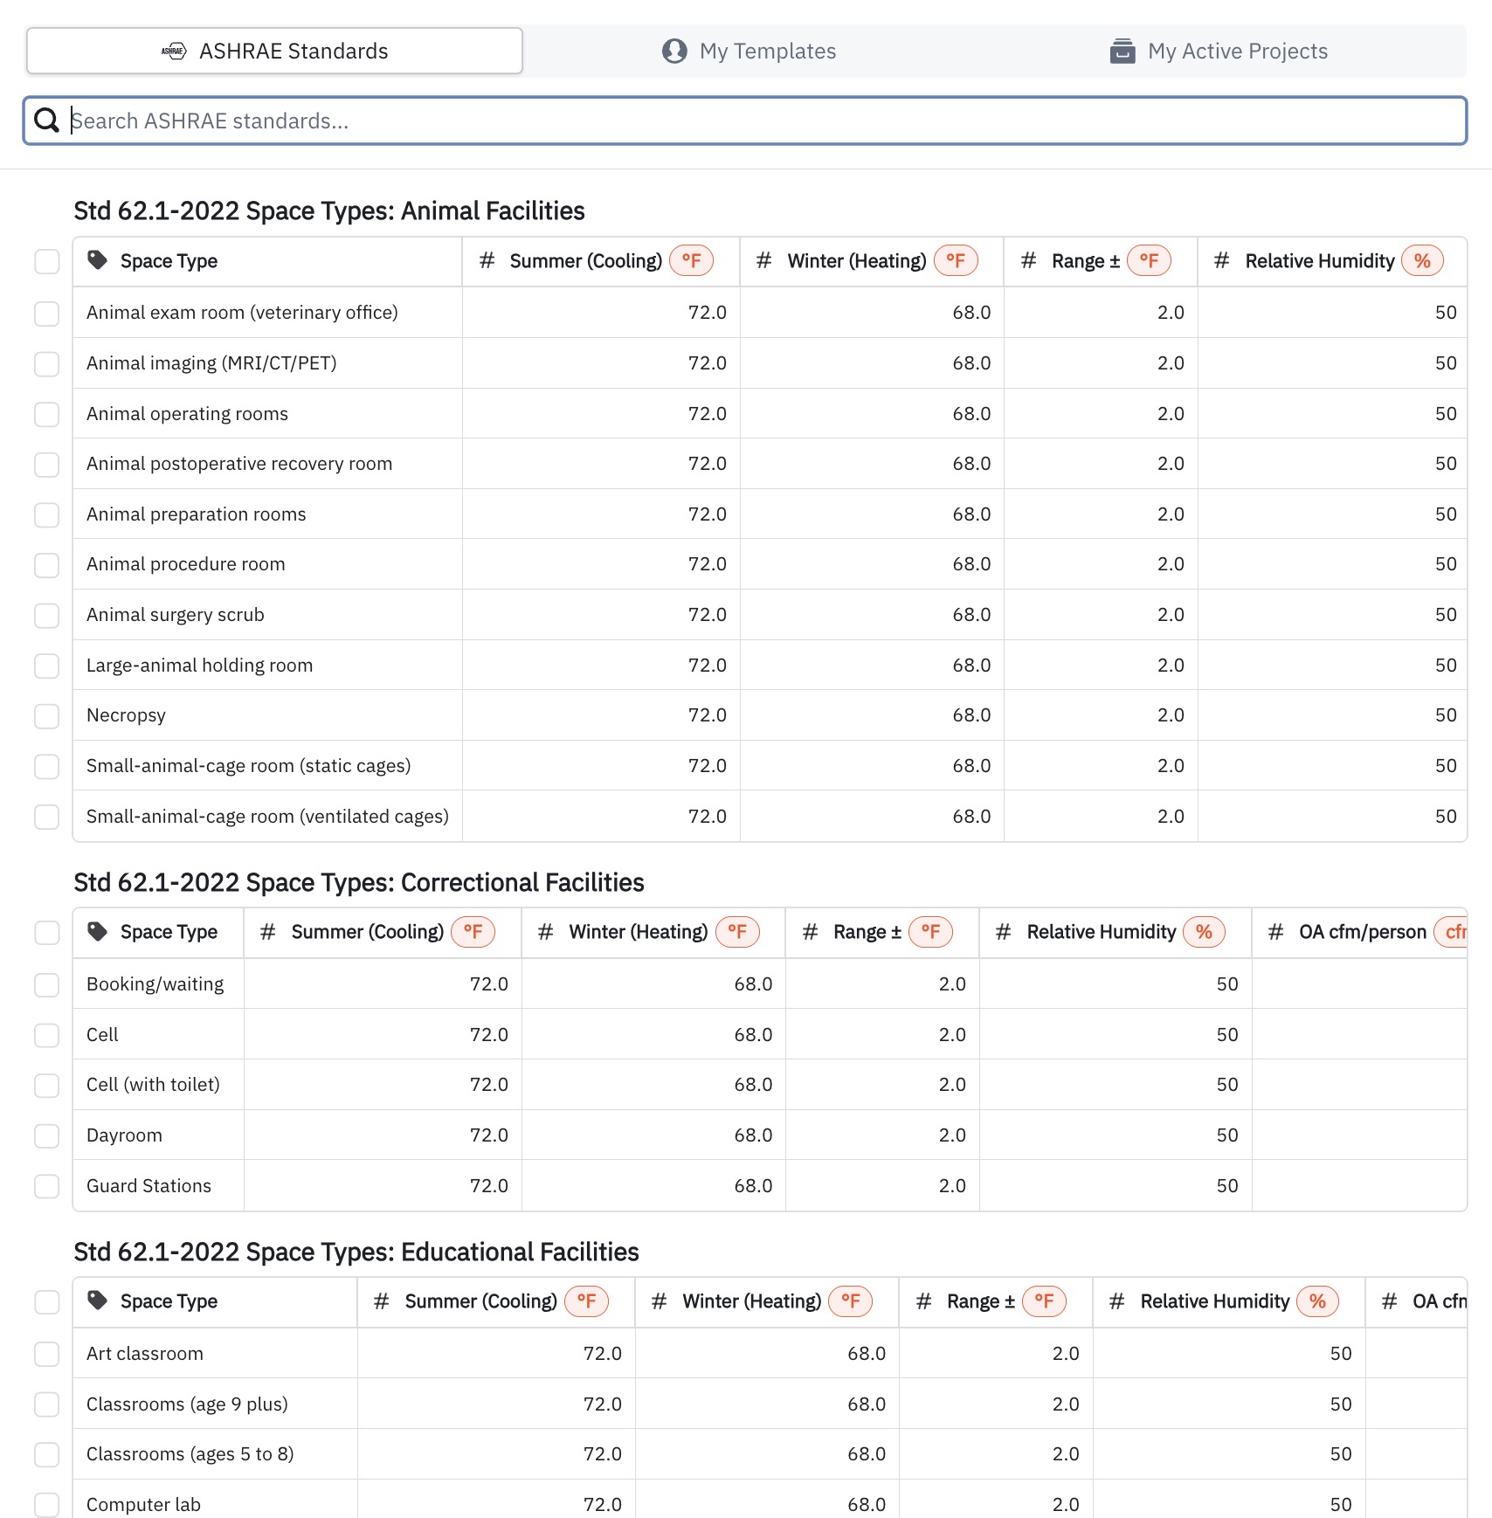
Task: Click "Small-animal-cage room (ventilated cages)" cell
Action: 267,817
